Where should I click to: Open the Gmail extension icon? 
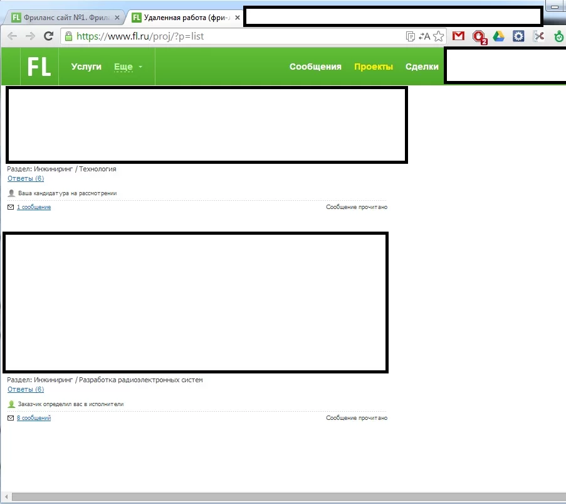(458, 36)
